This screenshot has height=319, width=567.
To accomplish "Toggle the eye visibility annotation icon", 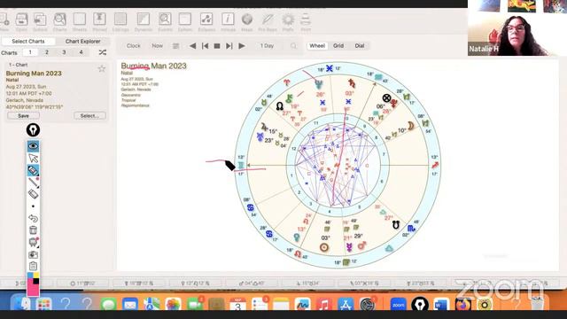I will 33,146.
